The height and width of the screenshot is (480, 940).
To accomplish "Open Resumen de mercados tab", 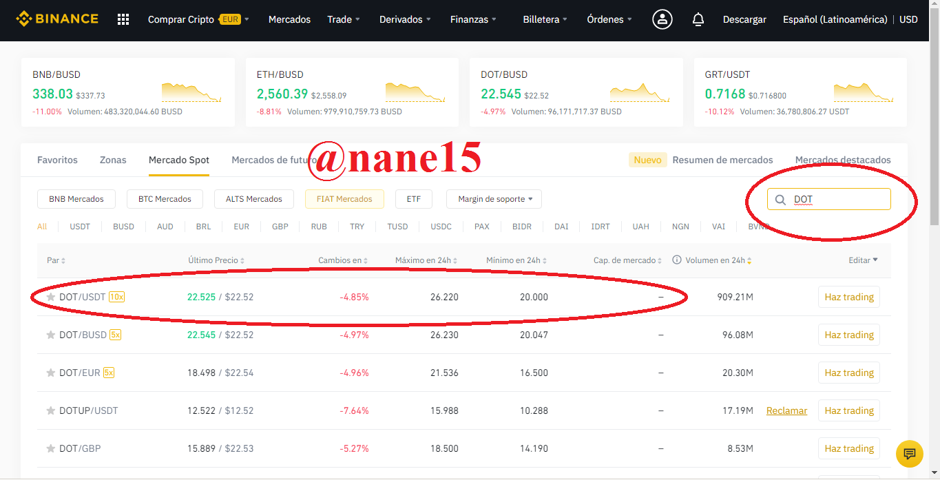I will coord(722,160).
